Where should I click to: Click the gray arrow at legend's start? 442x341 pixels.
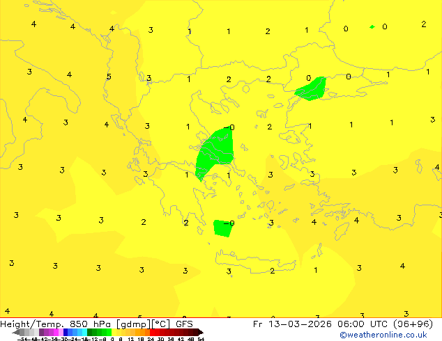(16, 332)
